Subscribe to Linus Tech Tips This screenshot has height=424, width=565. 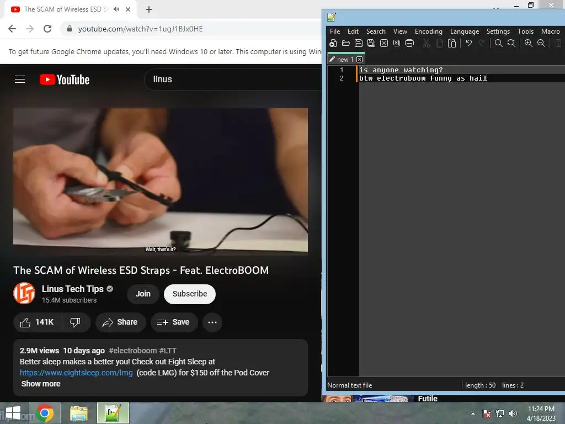click(190, 294)
